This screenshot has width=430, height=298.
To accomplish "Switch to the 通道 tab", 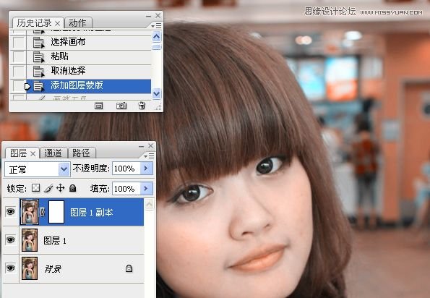I will 53,153.
